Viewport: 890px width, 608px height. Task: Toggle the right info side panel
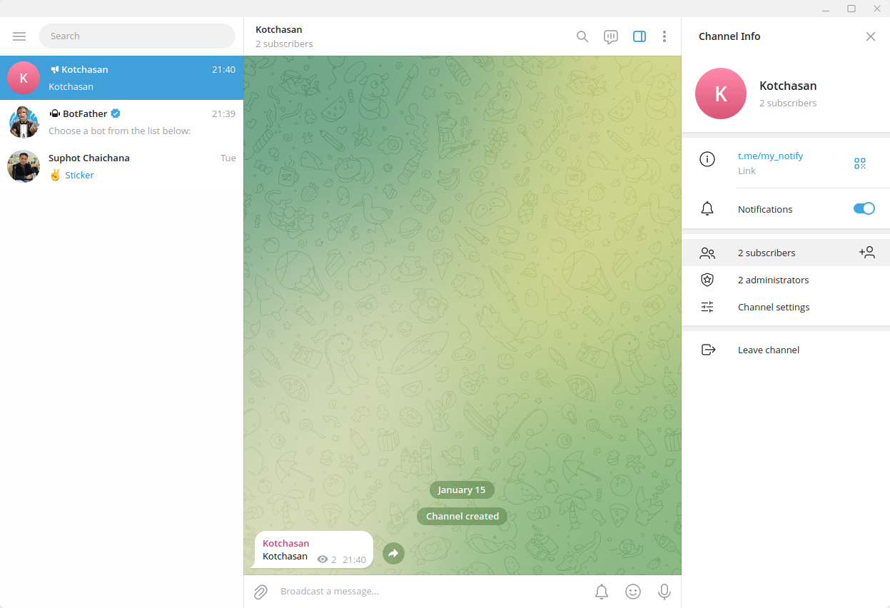point(639,36)
